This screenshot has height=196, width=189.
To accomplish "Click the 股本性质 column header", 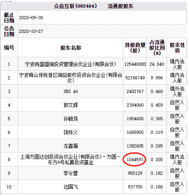I will [x=177, y=48].
